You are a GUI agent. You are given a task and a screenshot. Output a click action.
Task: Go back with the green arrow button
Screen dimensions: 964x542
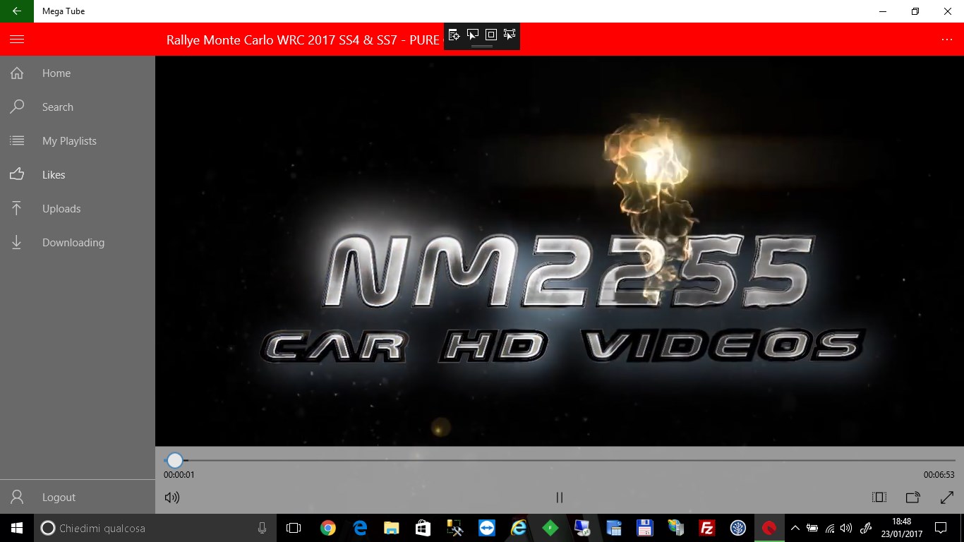(x=17, y=11)
